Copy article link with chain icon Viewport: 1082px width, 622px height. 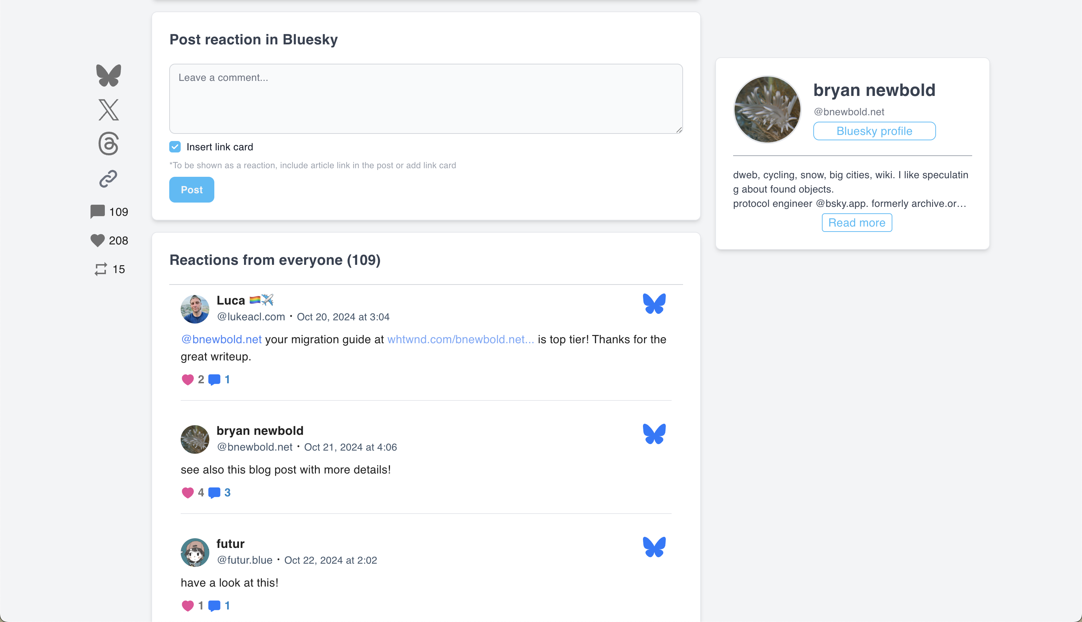[x=108, y=179]
